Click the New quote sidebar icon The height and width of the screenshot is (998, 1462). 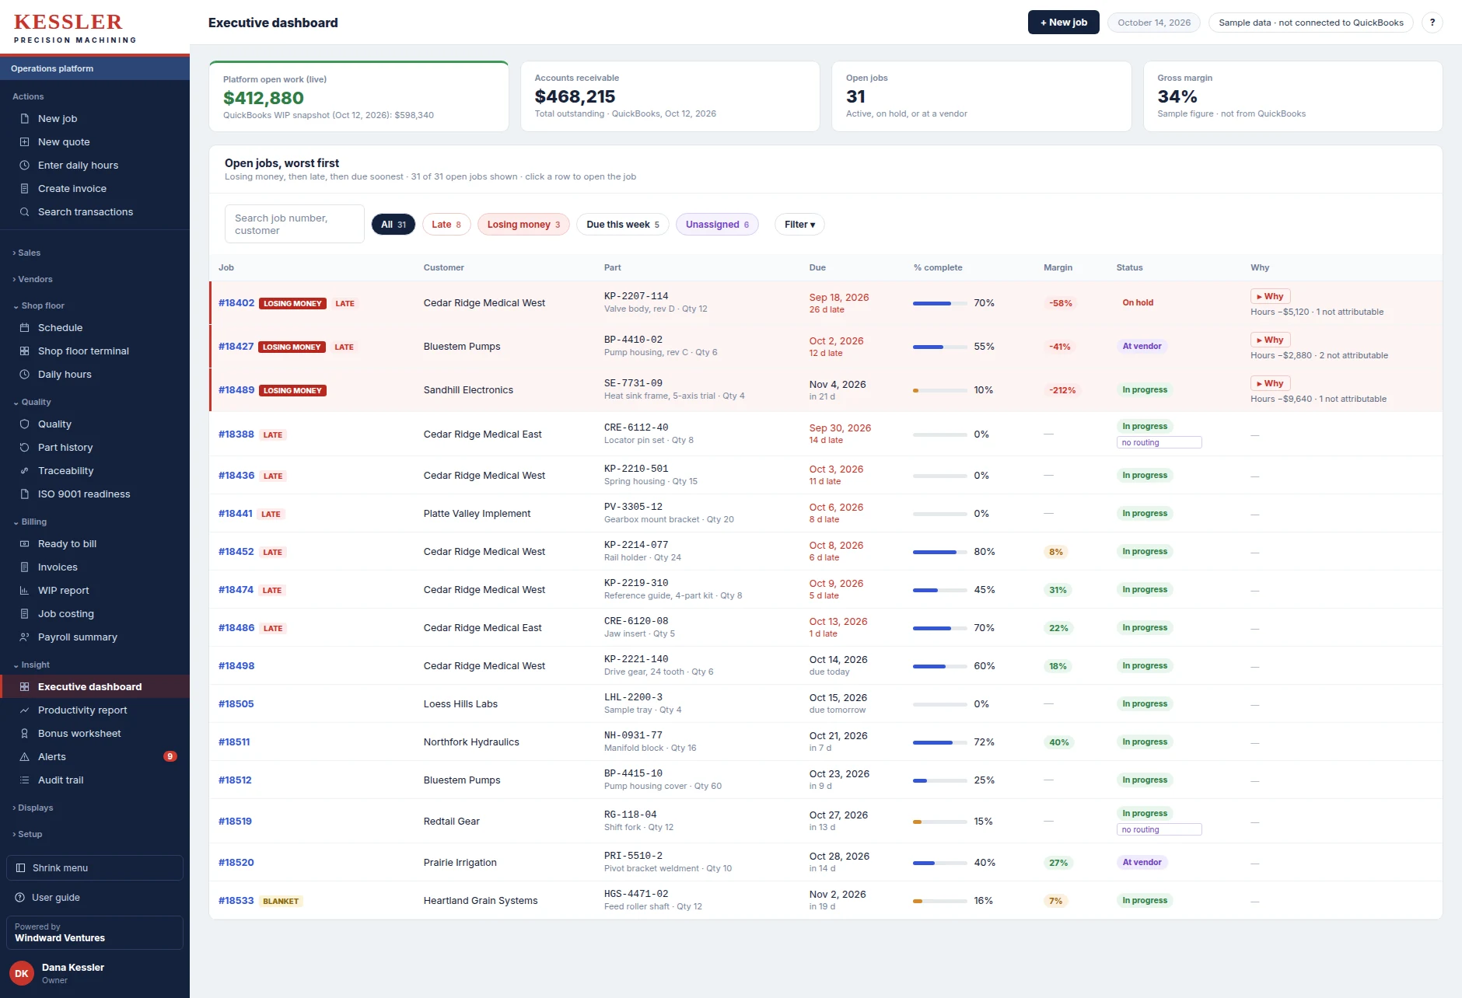[24, 142]
